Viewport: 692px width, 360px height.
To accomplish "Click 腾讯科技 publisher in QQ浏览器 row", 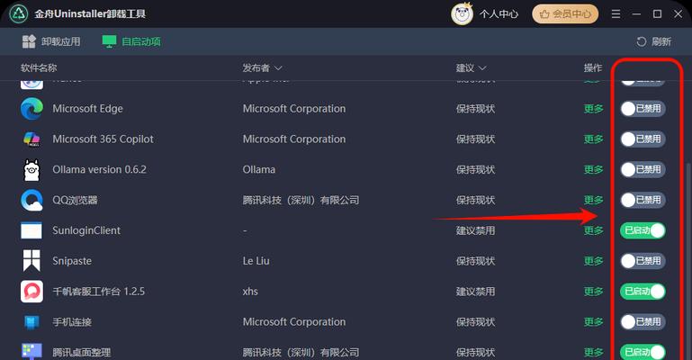I will tap(301, 200).
